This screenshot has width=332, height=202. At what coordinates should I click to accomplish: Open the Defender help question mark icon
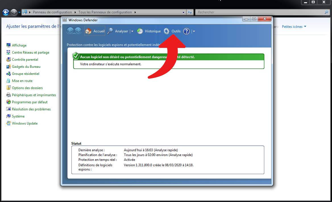coord(186,31)
